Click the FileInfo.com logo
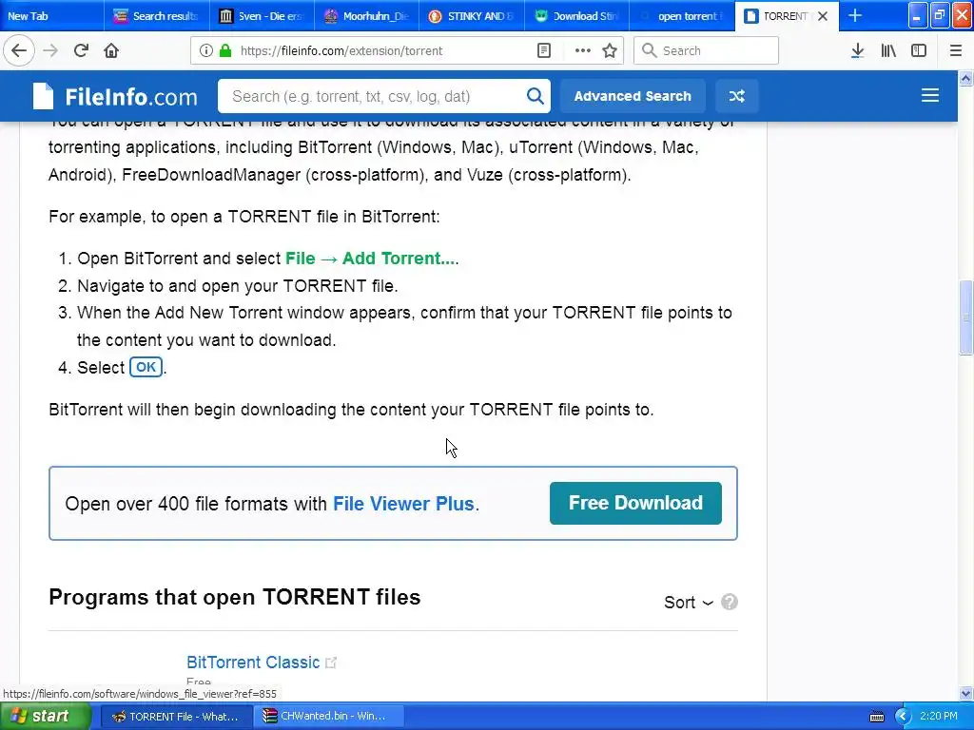Viewport: 974px width, 730px height. tap(115, 96)
